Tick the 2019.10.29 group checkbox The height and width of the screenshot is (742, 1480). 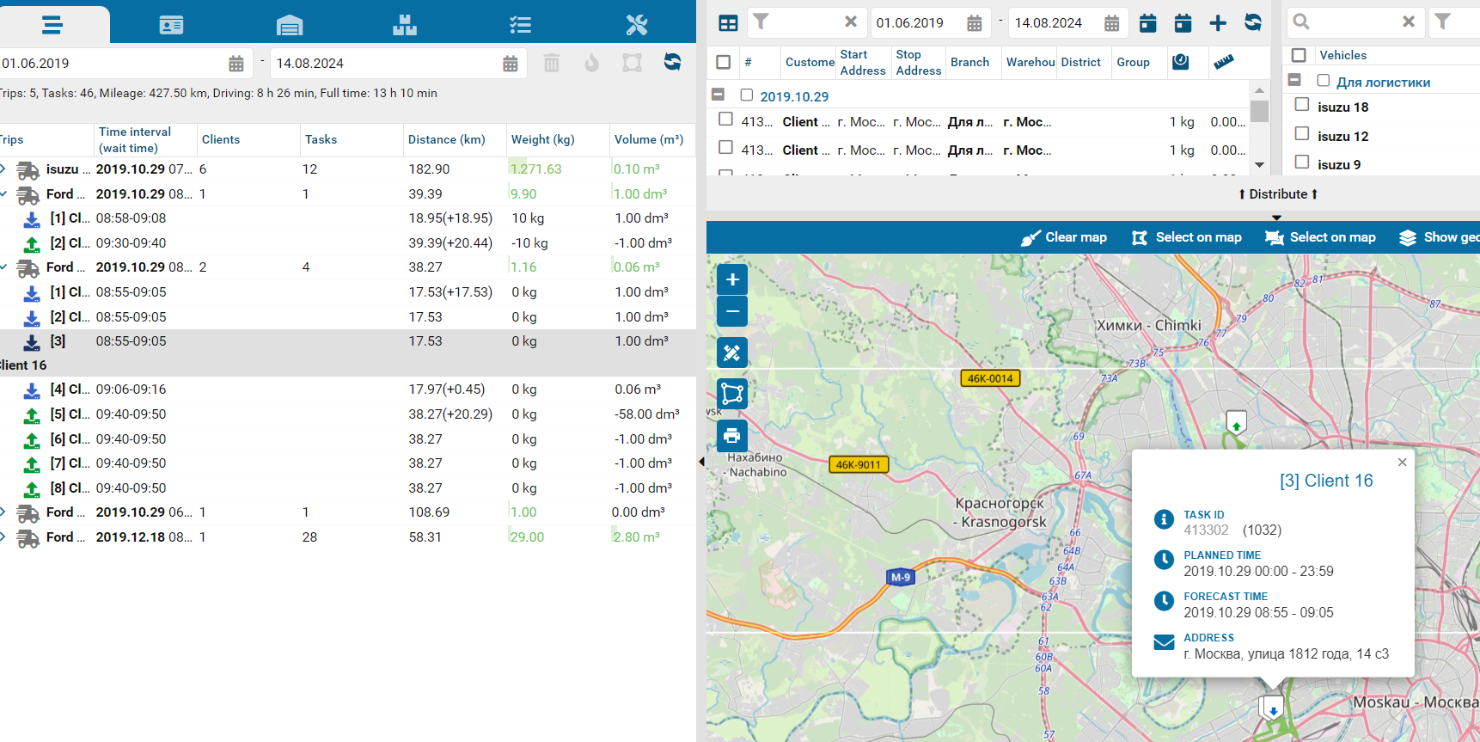coord(747,95)
